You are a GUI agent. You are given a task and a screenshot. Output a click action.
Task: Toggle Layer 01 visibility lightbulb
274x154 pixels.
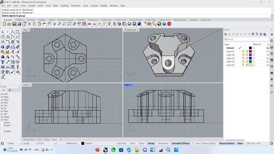[x=243, y=51]
